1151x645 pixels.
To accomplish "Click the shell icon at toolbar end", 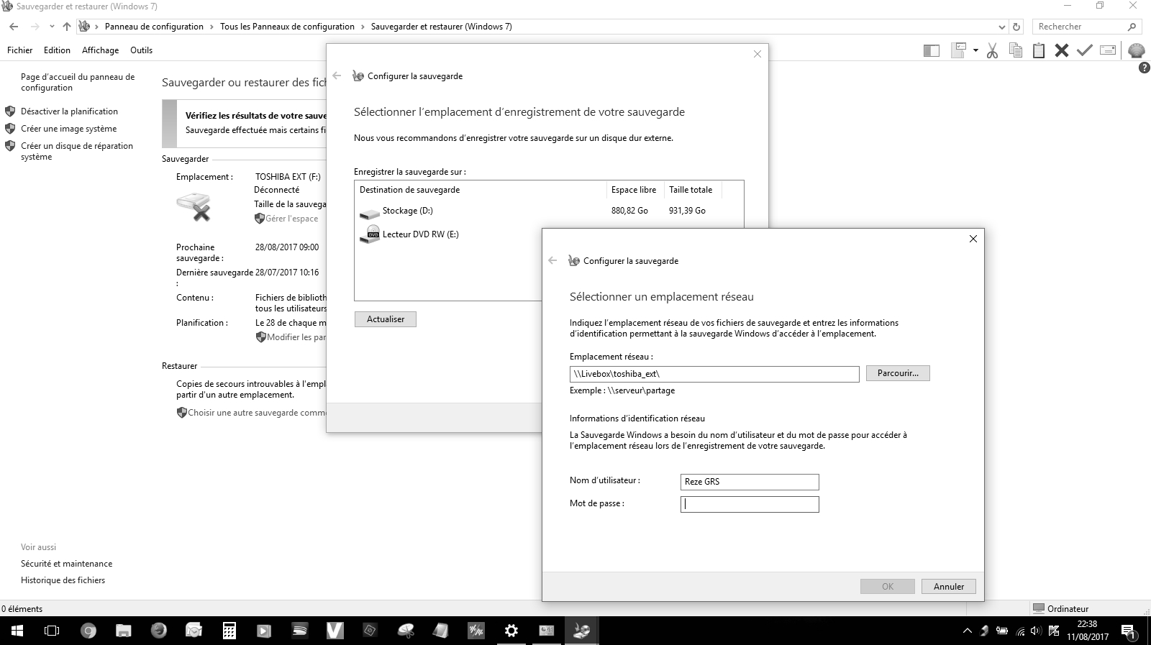I will (1137, 50).
